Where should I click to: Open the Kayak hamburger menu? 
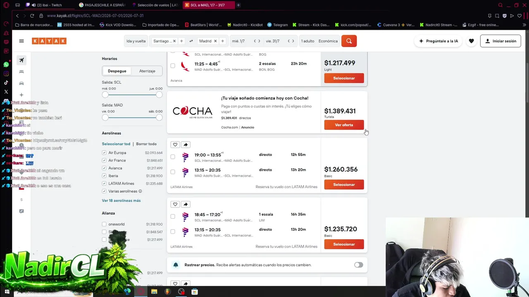tap(21, 41)
